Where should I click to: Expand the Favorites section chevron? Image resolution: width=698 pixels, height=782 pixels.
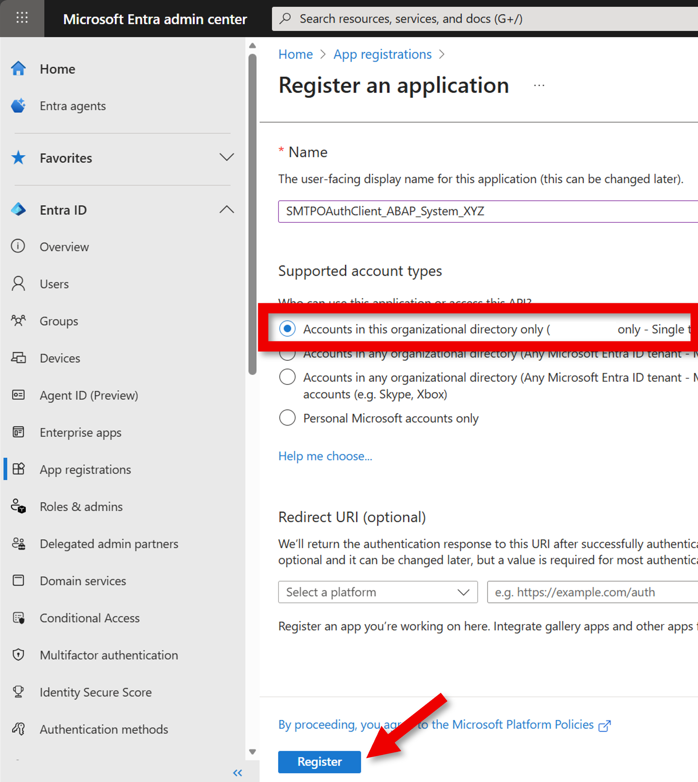[x=227, y=157]
